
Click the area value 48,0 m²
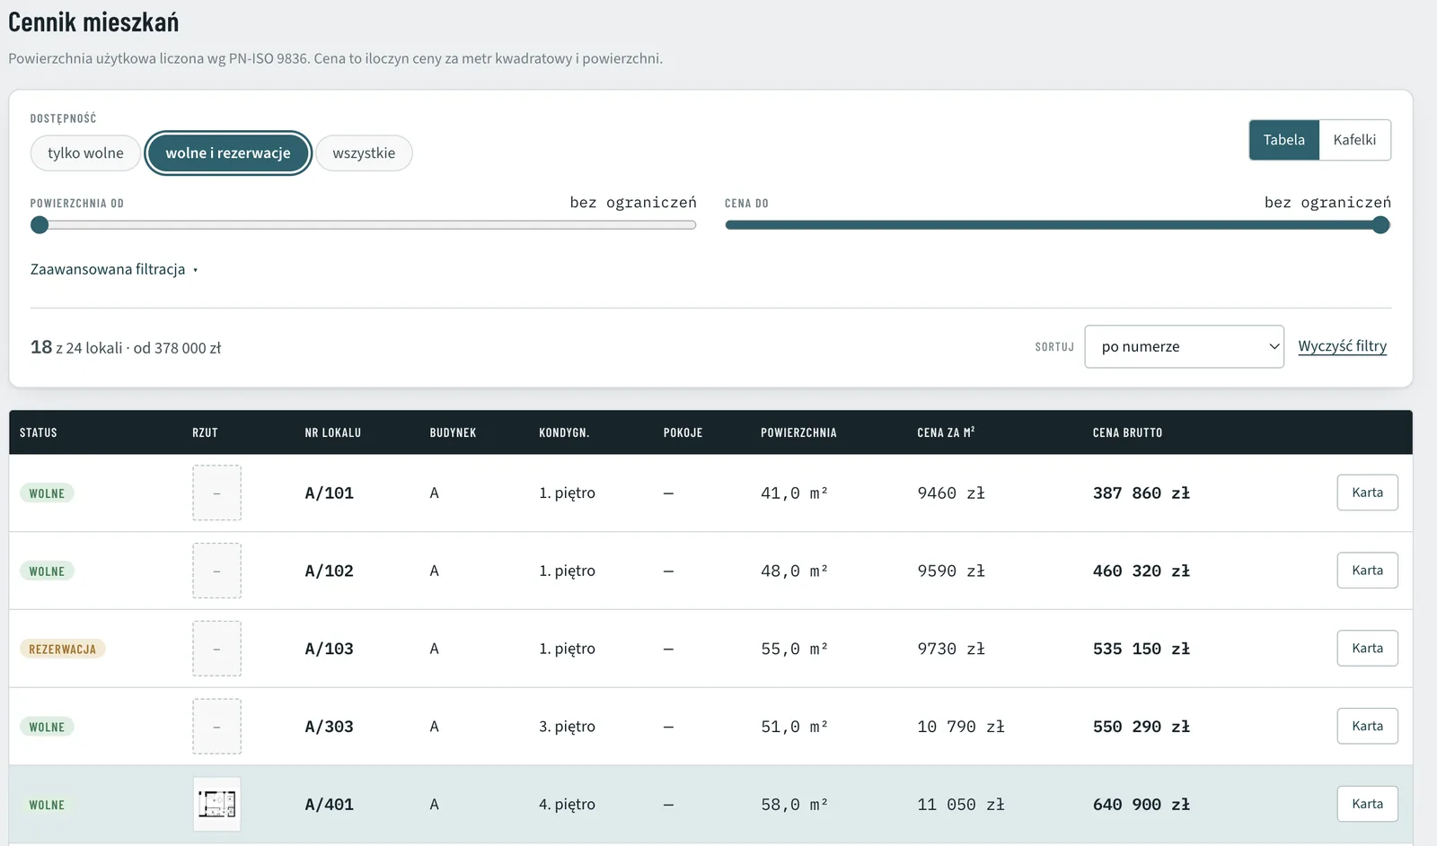tap(794, 571)
